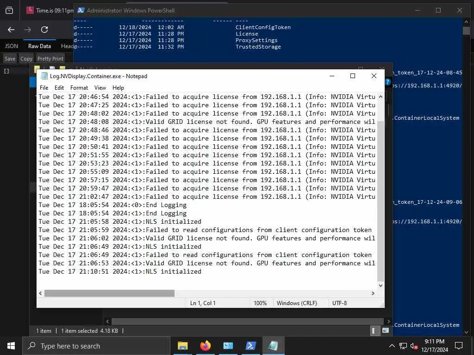The height and width of the screenshot is (355, 474).
Task: Go forward in Firefox
Action: click(x=27, y=30)
